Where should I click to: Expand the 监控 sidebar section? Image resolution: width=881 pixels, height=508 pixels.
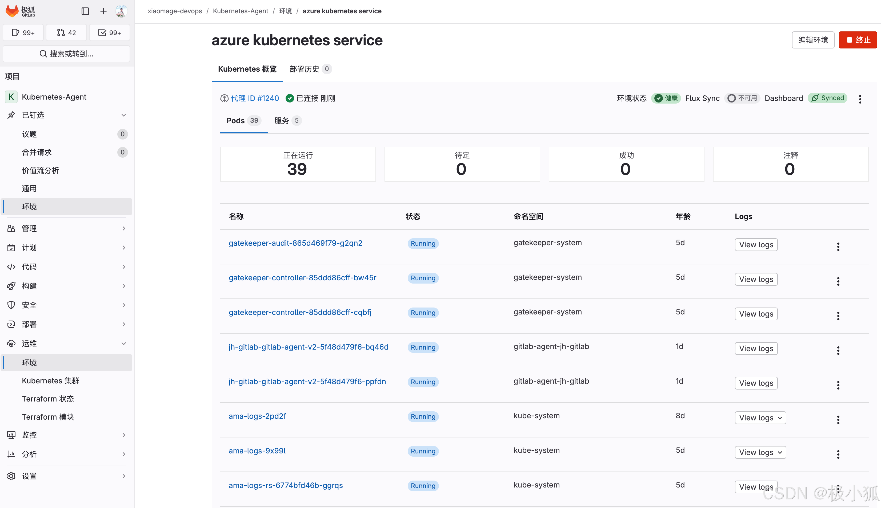click(66, 435)
